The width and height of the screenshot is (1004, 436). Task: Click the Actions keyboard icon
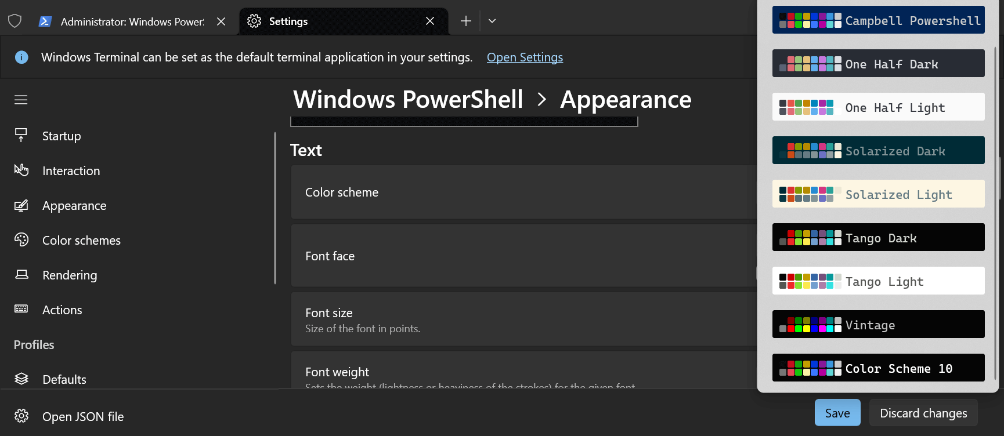pyautogui.click(x=21, y=309)
